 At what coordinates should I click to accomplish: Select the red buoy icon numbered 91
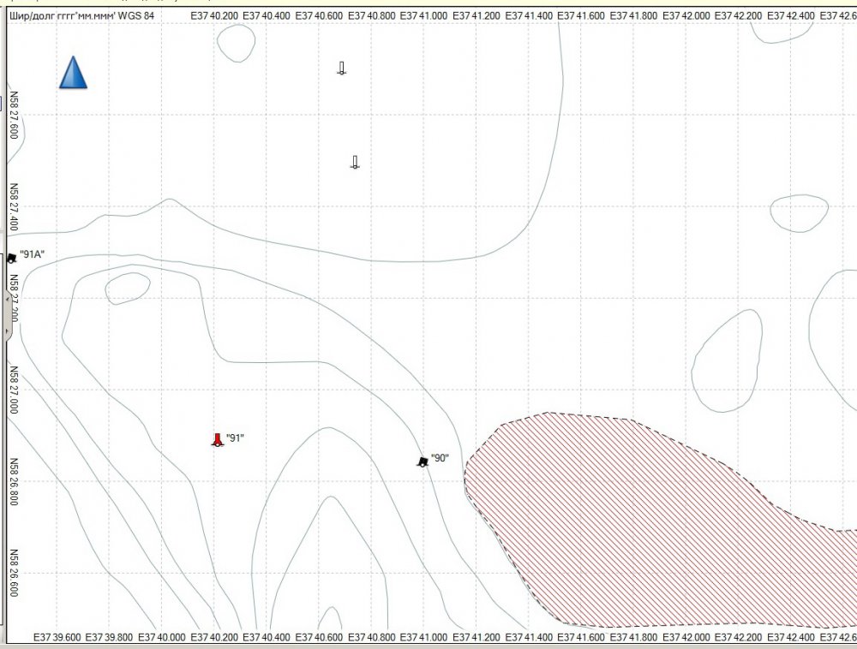pyautogui.click(x=217, y=440)
